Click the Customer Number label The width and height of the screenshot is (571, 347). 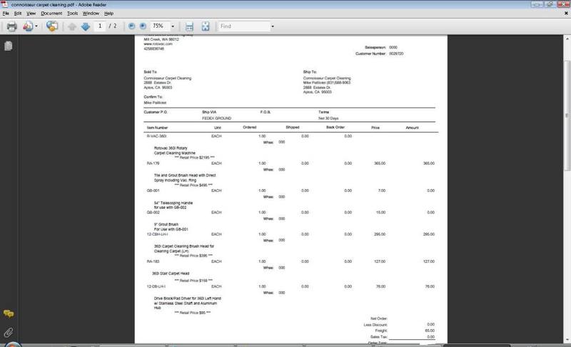[x=370, y=54]
